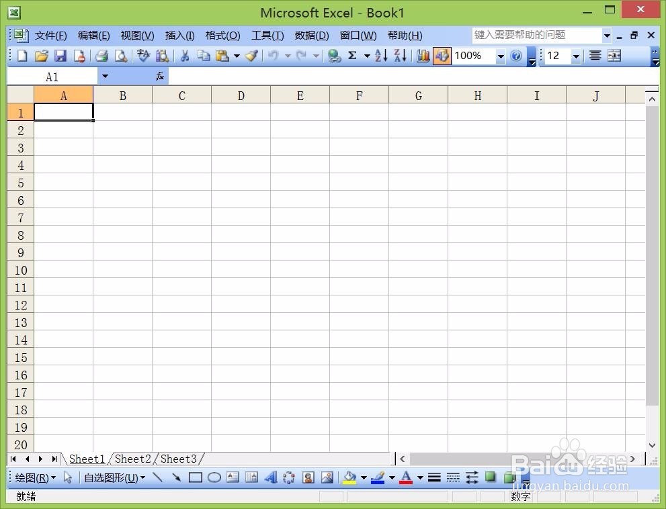Insert Picture from file icon
Image resolution: width=666 pixels, height=509 pixels.
click(327, 477)
